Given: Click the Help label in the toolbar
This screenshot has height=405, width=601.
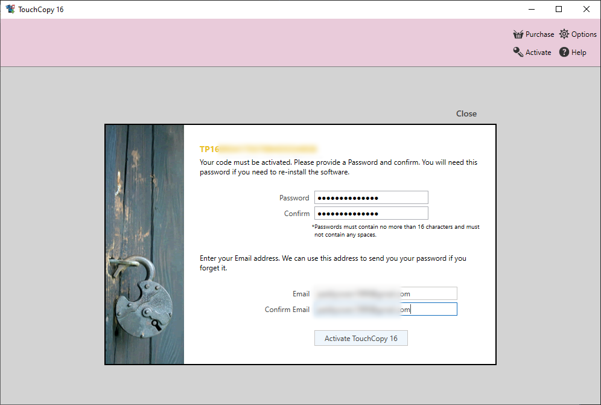Looking at the screenshot, I should pyautogui.click(x=579, y=53).
